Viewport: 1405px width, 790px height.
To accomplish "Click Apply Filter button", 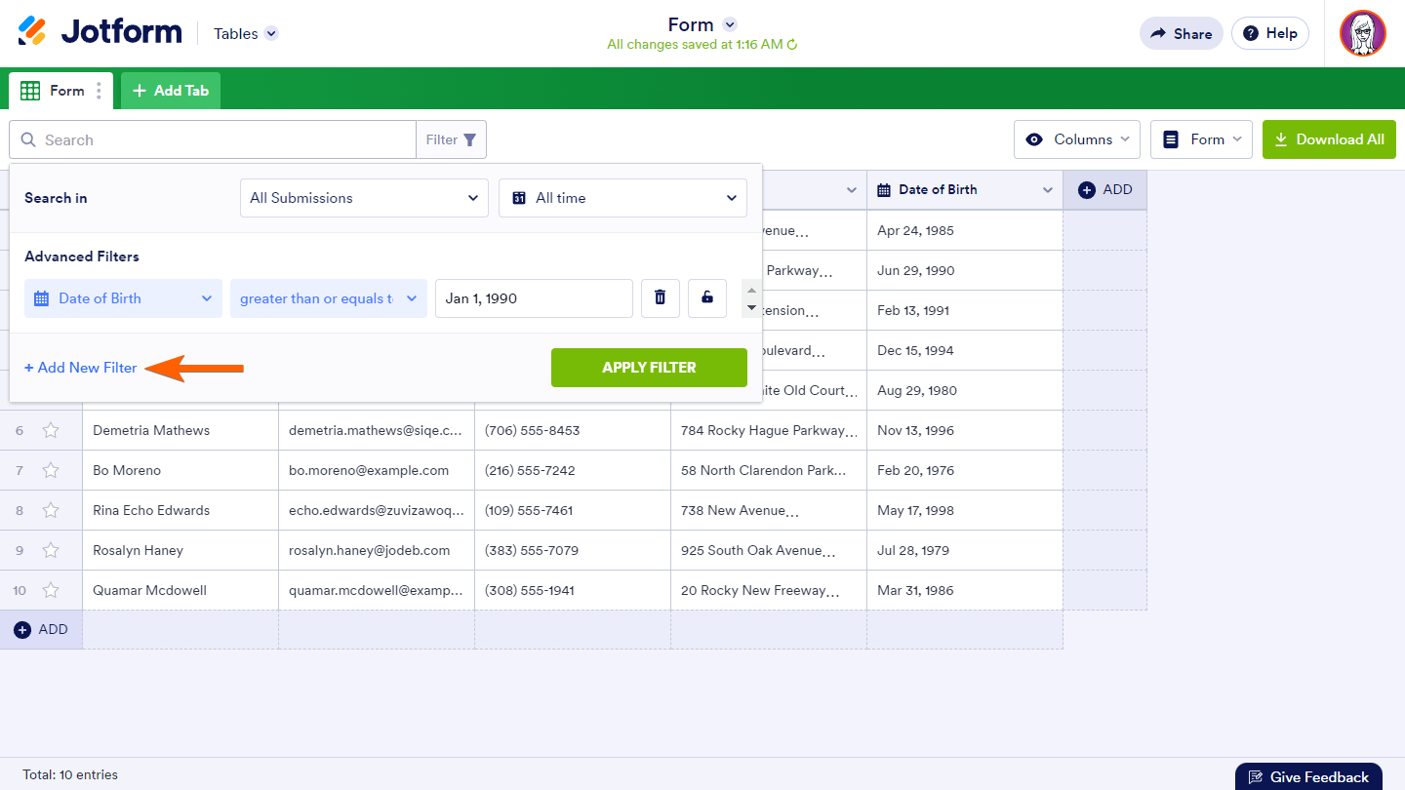I will (x=649, y=368).
